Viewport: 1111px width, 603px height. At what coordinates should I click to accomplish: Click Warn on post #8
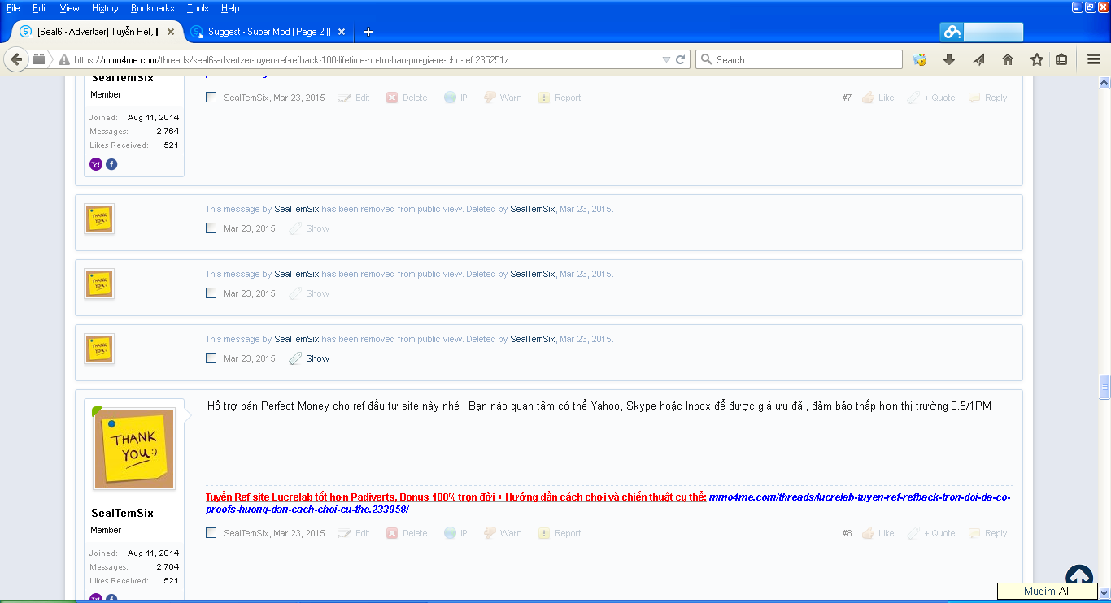point(503,533)
